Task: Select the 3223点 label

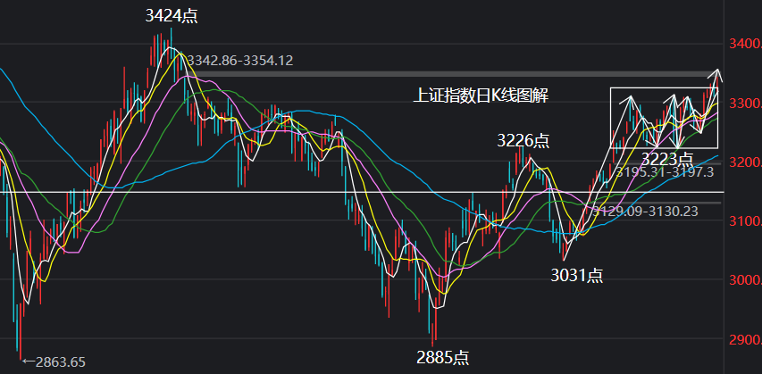Action: click(667, 158)
